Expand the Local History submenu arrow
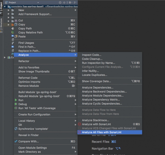Image resolution: width=165 pixels, height=155 pixels. (75, 120)
